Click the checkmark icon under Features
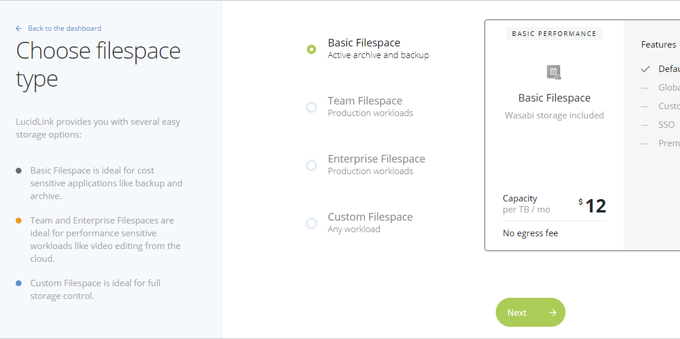 tap(645, 69)
